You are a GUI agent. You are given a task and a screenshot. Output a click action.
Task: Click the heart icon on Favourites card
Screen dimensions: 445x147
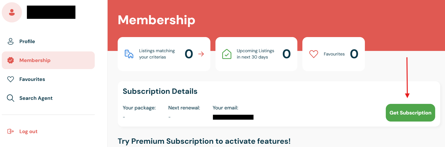314,54
